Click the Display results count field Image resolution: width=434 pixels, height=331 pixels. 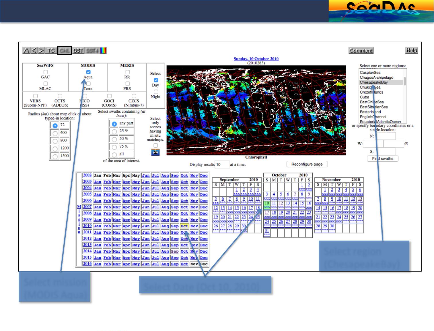[x=222, y=164]
